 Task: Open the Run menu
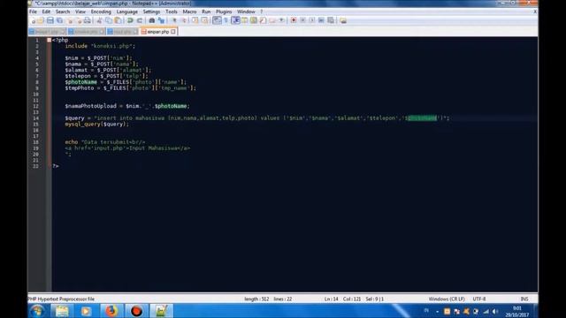tap(206, 11)
